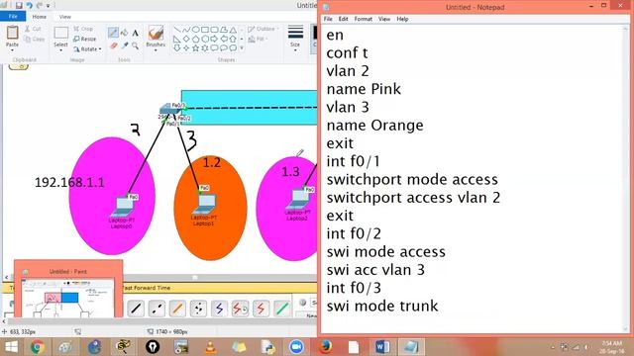Click the Untitled - Paint taskbar preview thumbnail
Image resolution: width=634 pixels, height=356 pixels.
68,289
